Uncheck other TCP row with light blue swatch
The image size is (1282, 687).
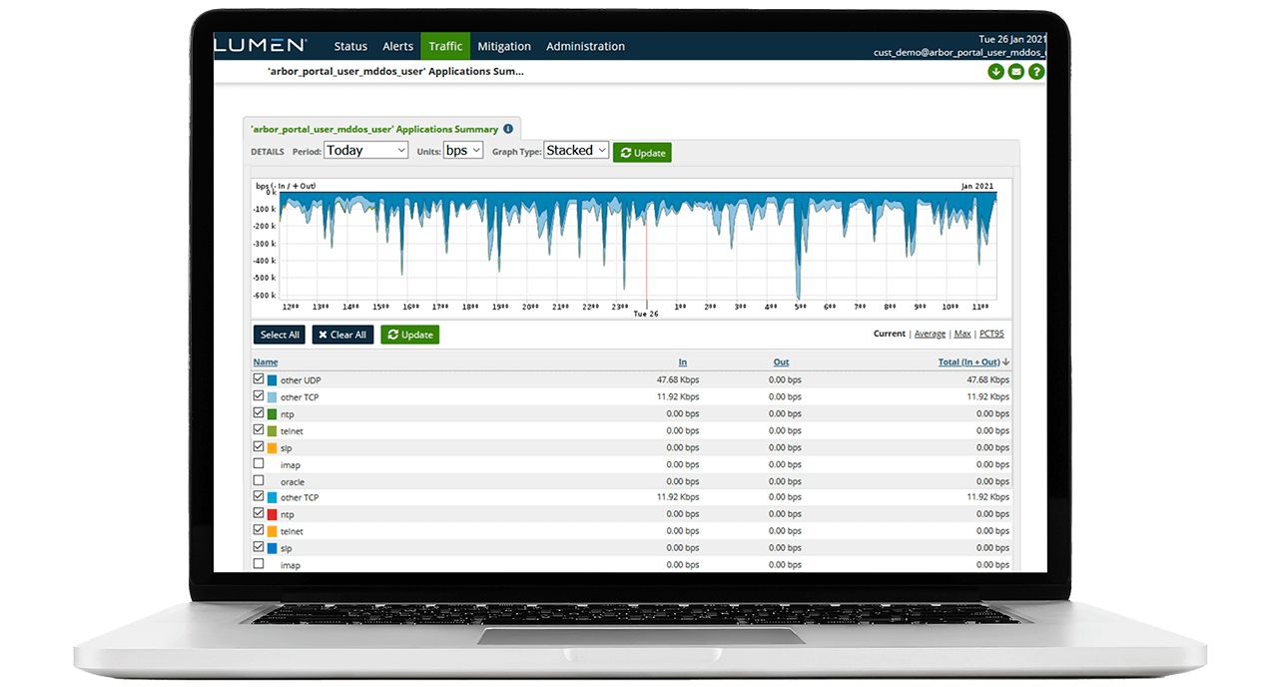(259, 396)
